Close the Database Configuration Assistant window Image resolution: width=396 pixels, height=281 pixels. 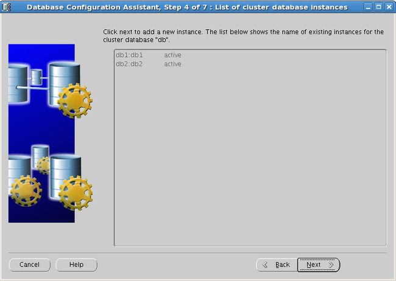tap(389, 7)
